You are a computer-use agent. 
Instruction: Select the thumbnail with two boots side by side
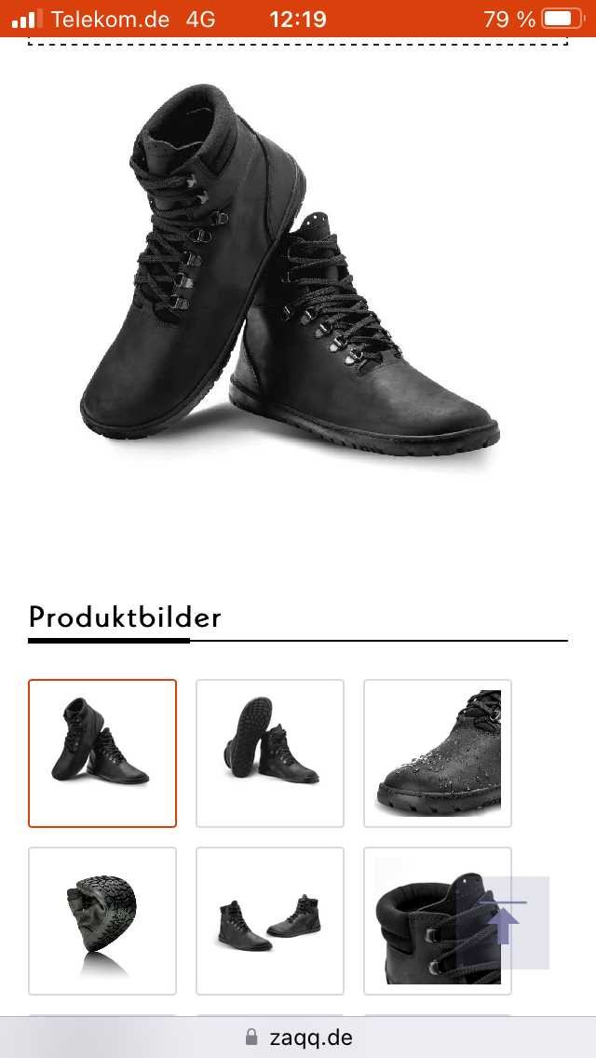coord(270,921)
